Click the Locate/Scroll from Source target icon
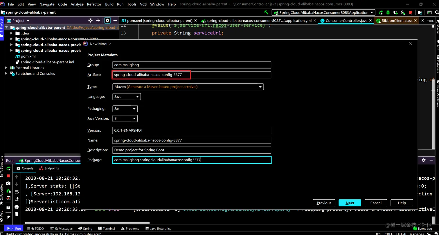The width and height of the screenshot is (439, 235). click(x=90, y=21)
